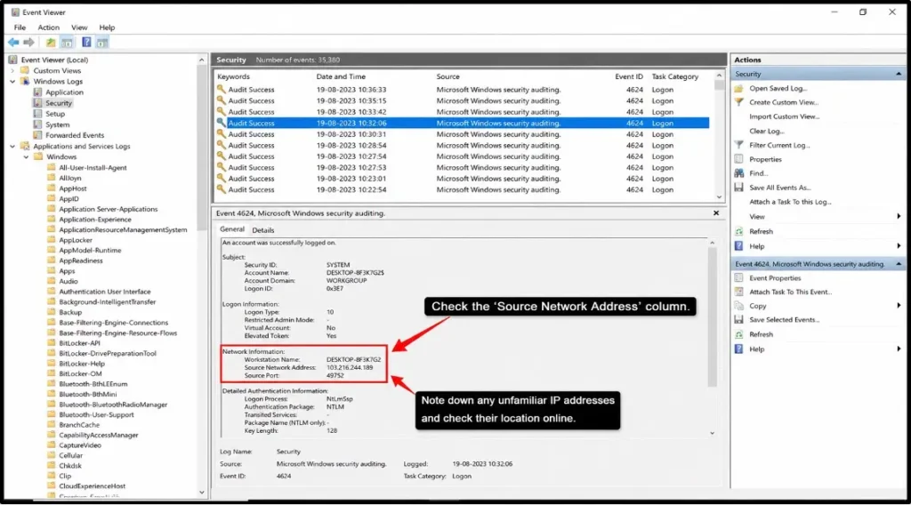Select the CapabilityAccessManager folder

(99, 436)
